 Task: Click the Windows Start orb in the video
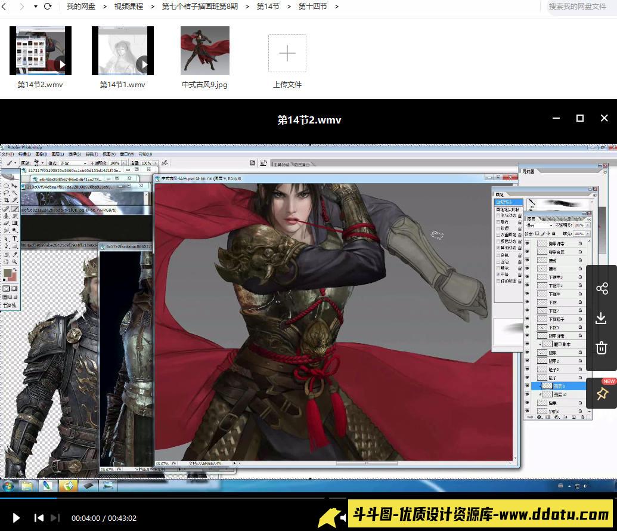point(8,486)
